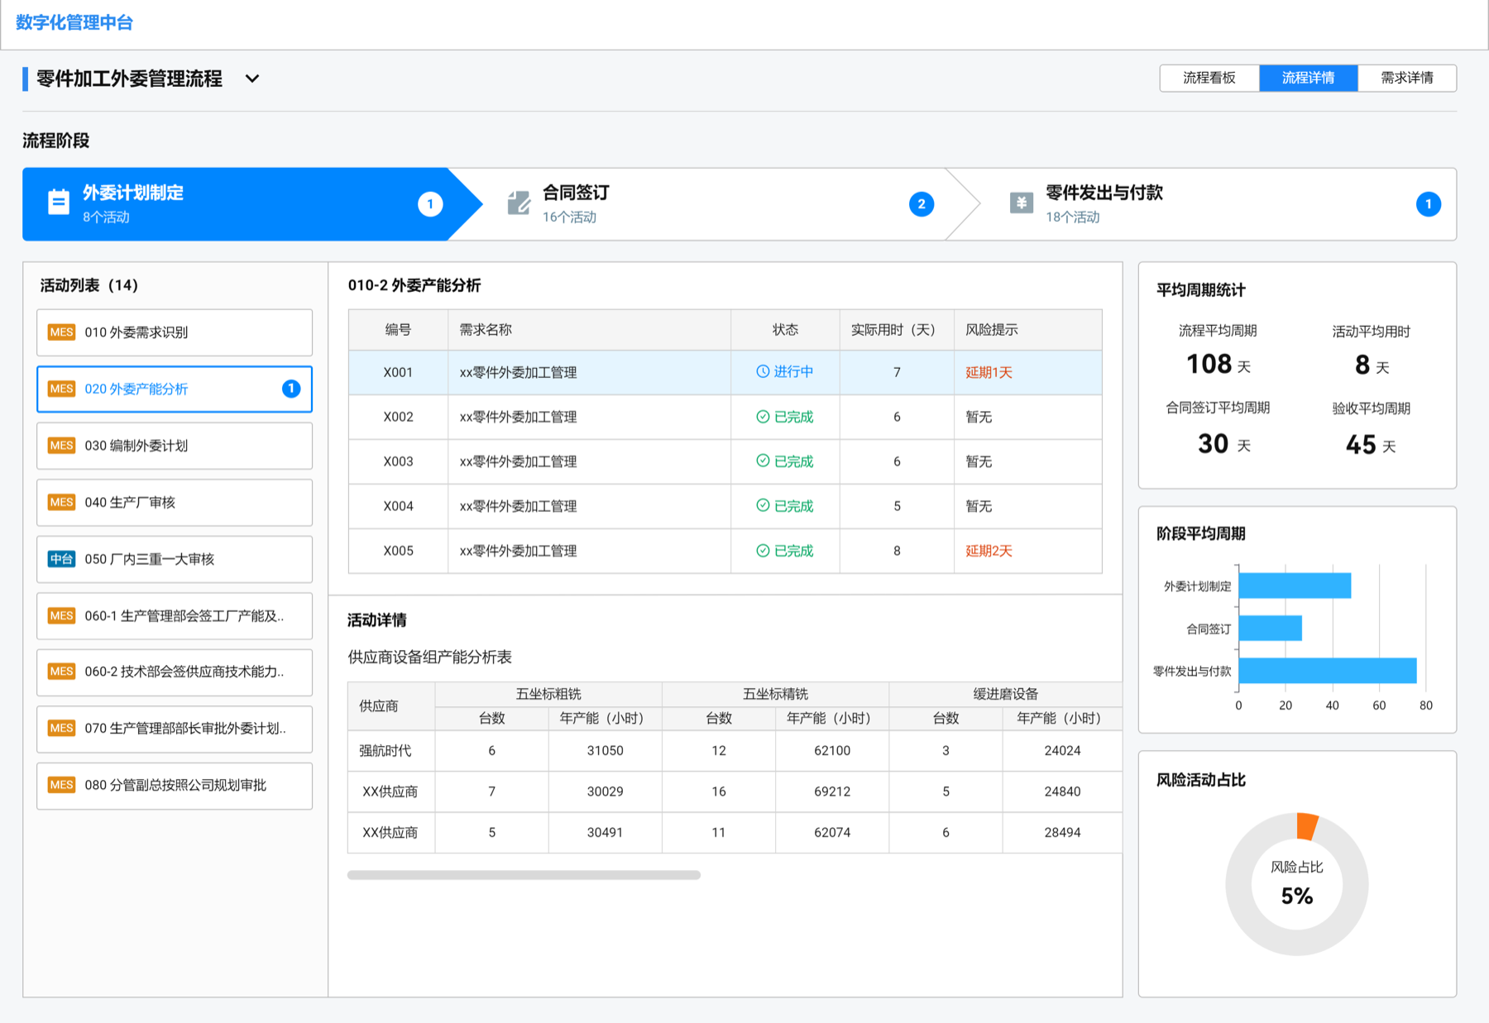The image size is (1489, 1023).
Task: Click MES tag of 020 外委产能分析
Action: [x=62, y=389]
